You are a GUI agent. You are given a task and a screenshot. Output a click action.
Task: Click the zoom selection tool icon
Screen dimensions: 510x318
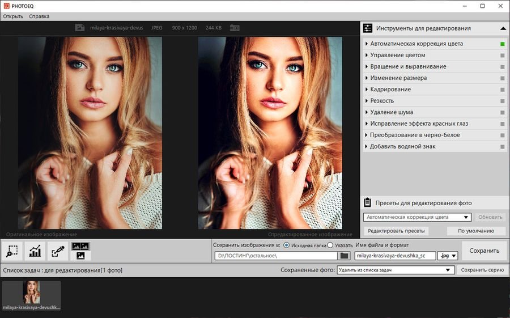pos(12,251)
